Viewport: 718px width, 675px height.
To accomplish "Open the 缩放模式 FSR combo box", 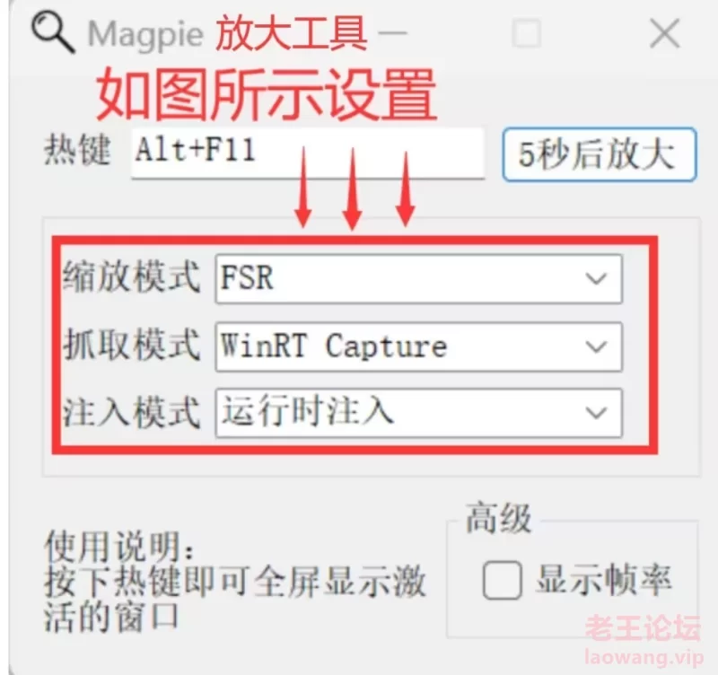I will [x=418, y=279].
